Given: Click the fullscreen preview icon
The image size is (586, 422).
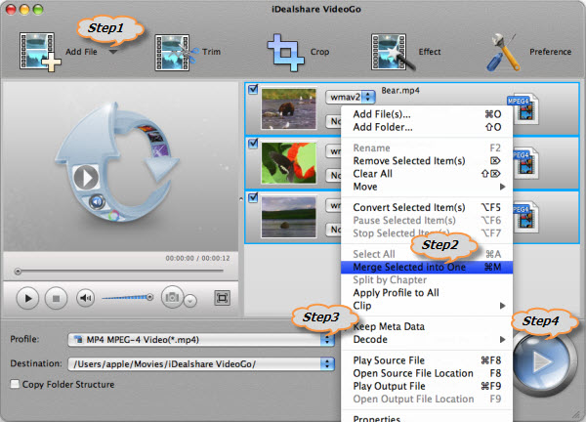Looking at the screenshot, I should [222, 297].
